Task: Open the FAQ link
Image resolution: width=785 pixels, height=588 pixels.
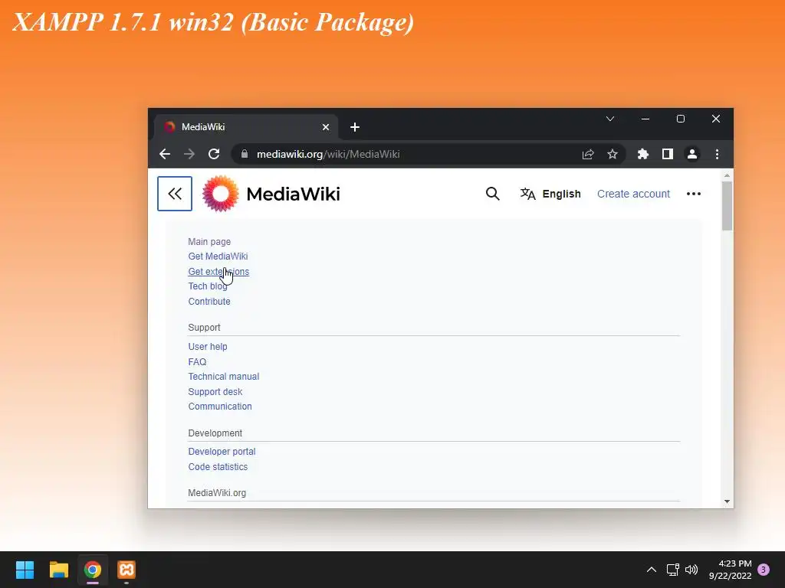Action: click(x=197, y=361)
